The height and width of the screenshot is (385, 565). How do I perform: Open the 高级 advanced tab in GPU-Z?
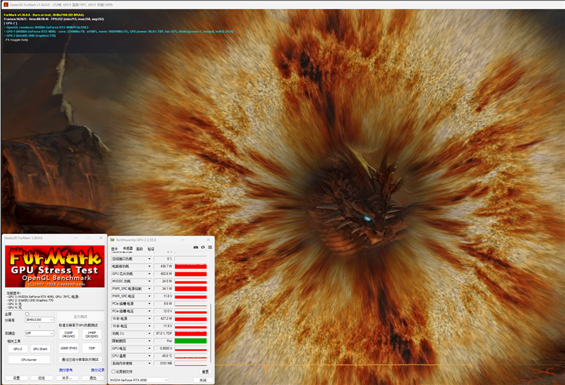[139, 248]
